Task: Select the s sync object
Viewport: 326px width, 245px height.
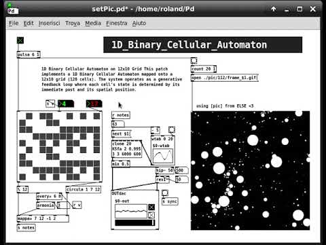Action: tap(170, 201)
